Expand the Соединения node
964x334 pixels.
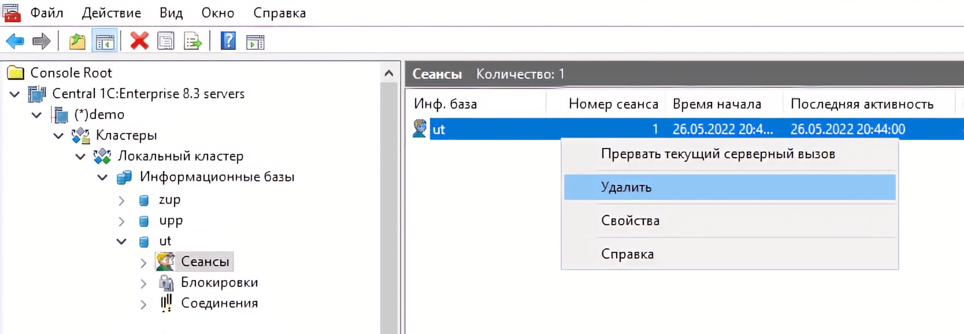144,304
